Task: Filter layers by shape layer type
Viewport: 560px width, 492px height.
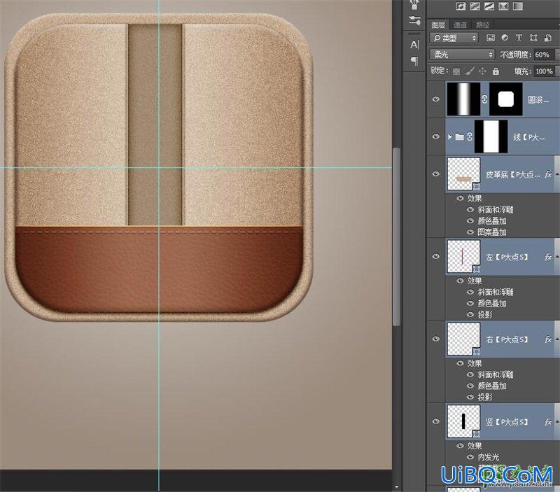Action: point(533,38)
